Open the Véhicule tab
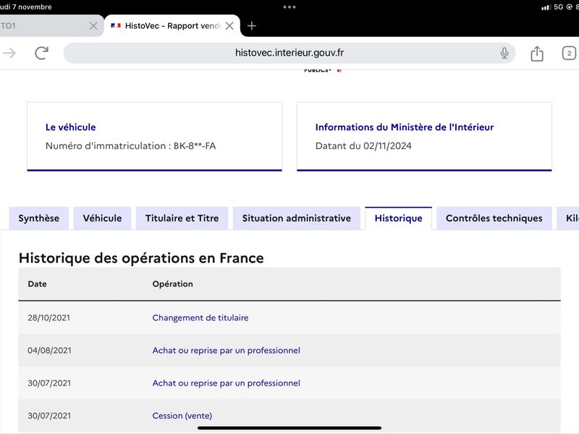This screenshot has height=434, width=579. (x=102, y=218)
